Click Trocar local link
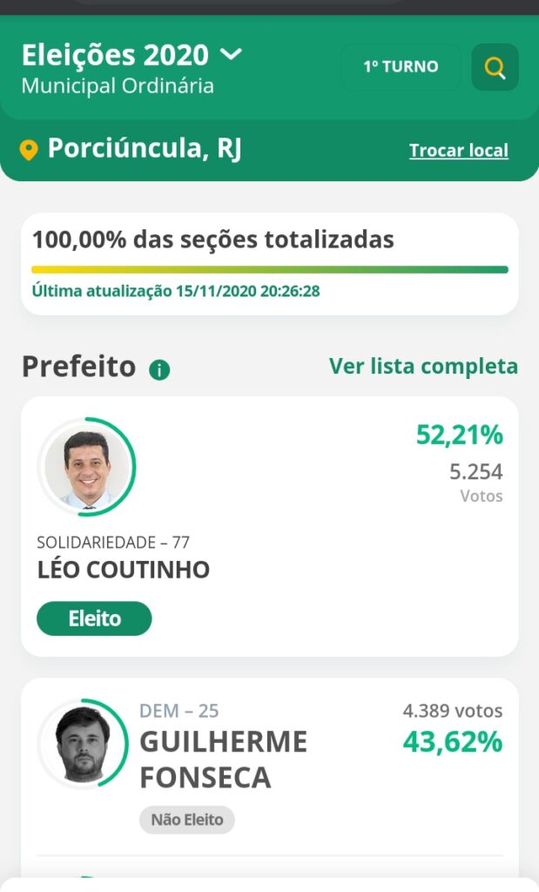The width and height of the screenshot is (539, 892). coord(459,150)
